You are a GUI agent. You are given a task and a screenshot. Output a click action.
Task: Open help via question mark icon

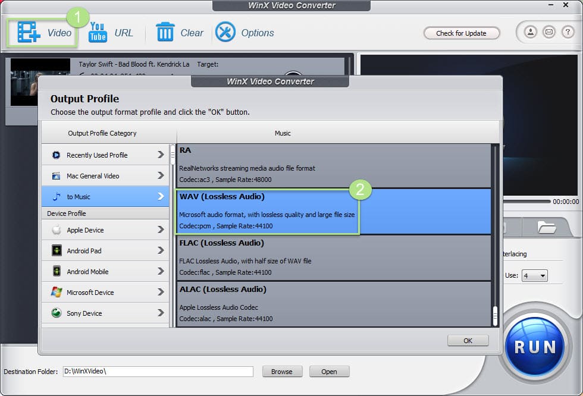pyautogui.click(x=568, y=32)
